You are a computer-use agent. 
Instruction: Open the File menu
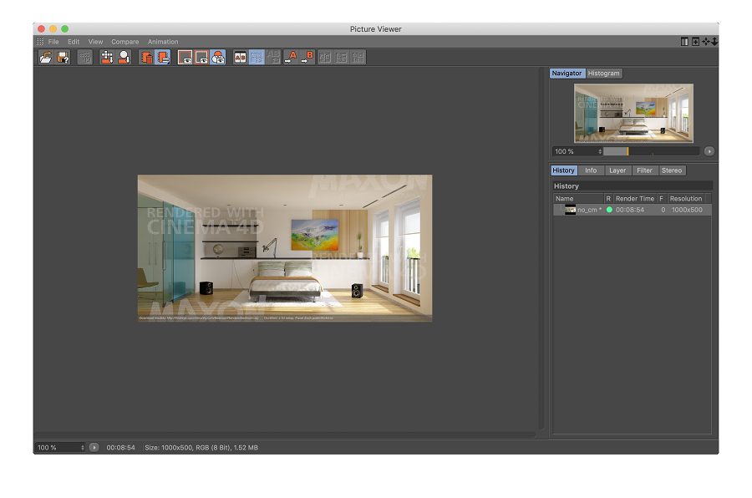coord(53,42)
